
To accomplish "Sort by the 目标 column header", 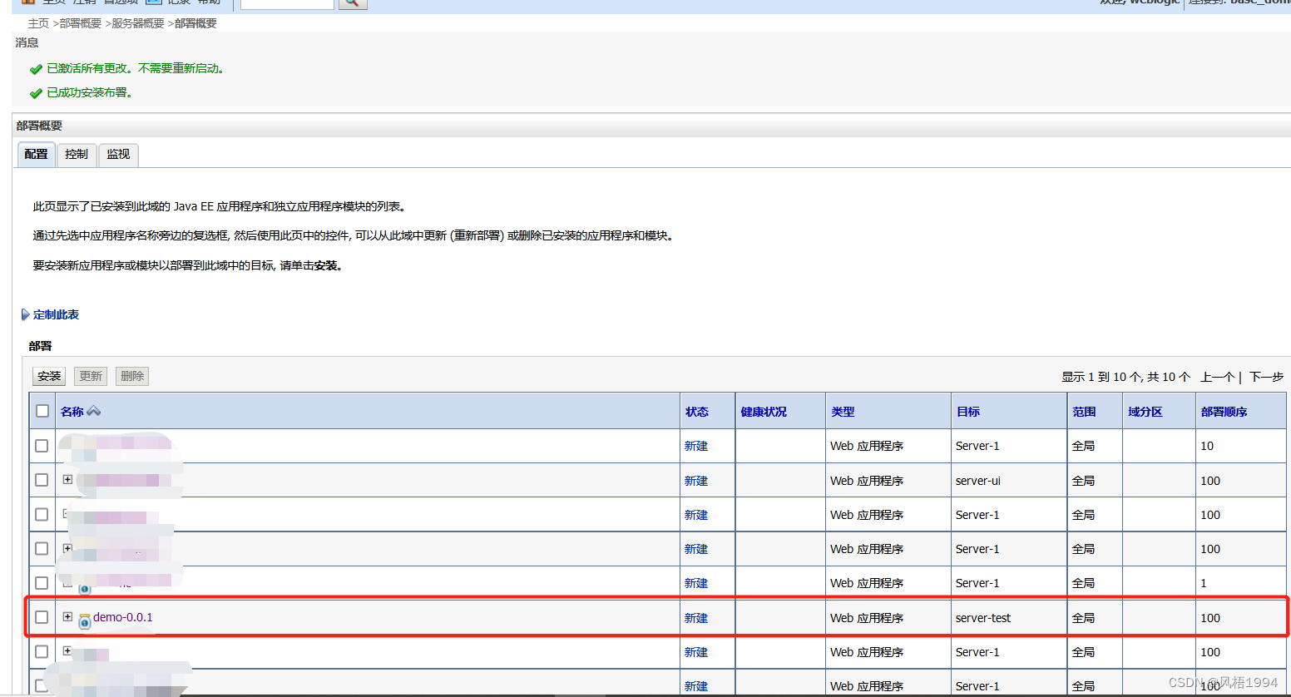I will [x=968, y=412].
